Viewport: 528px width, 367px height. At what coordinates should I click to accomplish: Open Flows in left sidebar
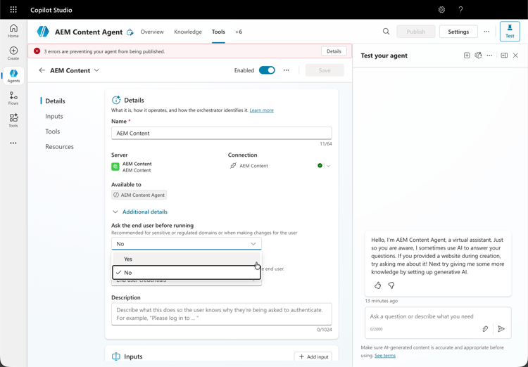coord(13,98)
